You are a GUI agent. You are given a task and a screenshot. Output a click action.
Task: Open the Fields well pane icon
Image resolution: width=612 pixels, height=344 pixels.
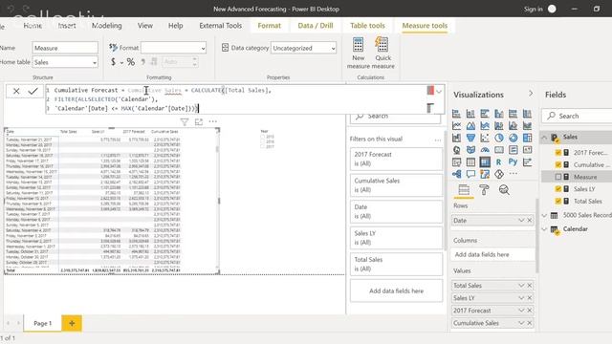pos(464,190)
